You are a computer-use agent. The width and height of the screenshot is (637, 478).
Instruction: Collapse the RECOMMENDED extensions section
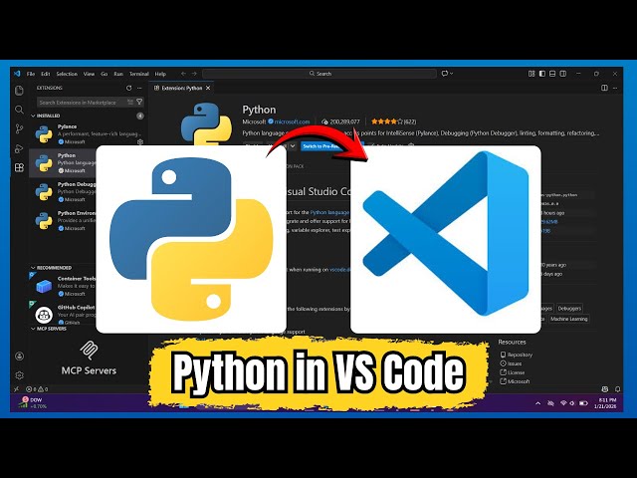click(x=51, y=268)
